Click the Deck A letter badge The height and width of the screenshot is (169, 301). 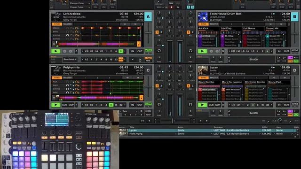(148, 17)
